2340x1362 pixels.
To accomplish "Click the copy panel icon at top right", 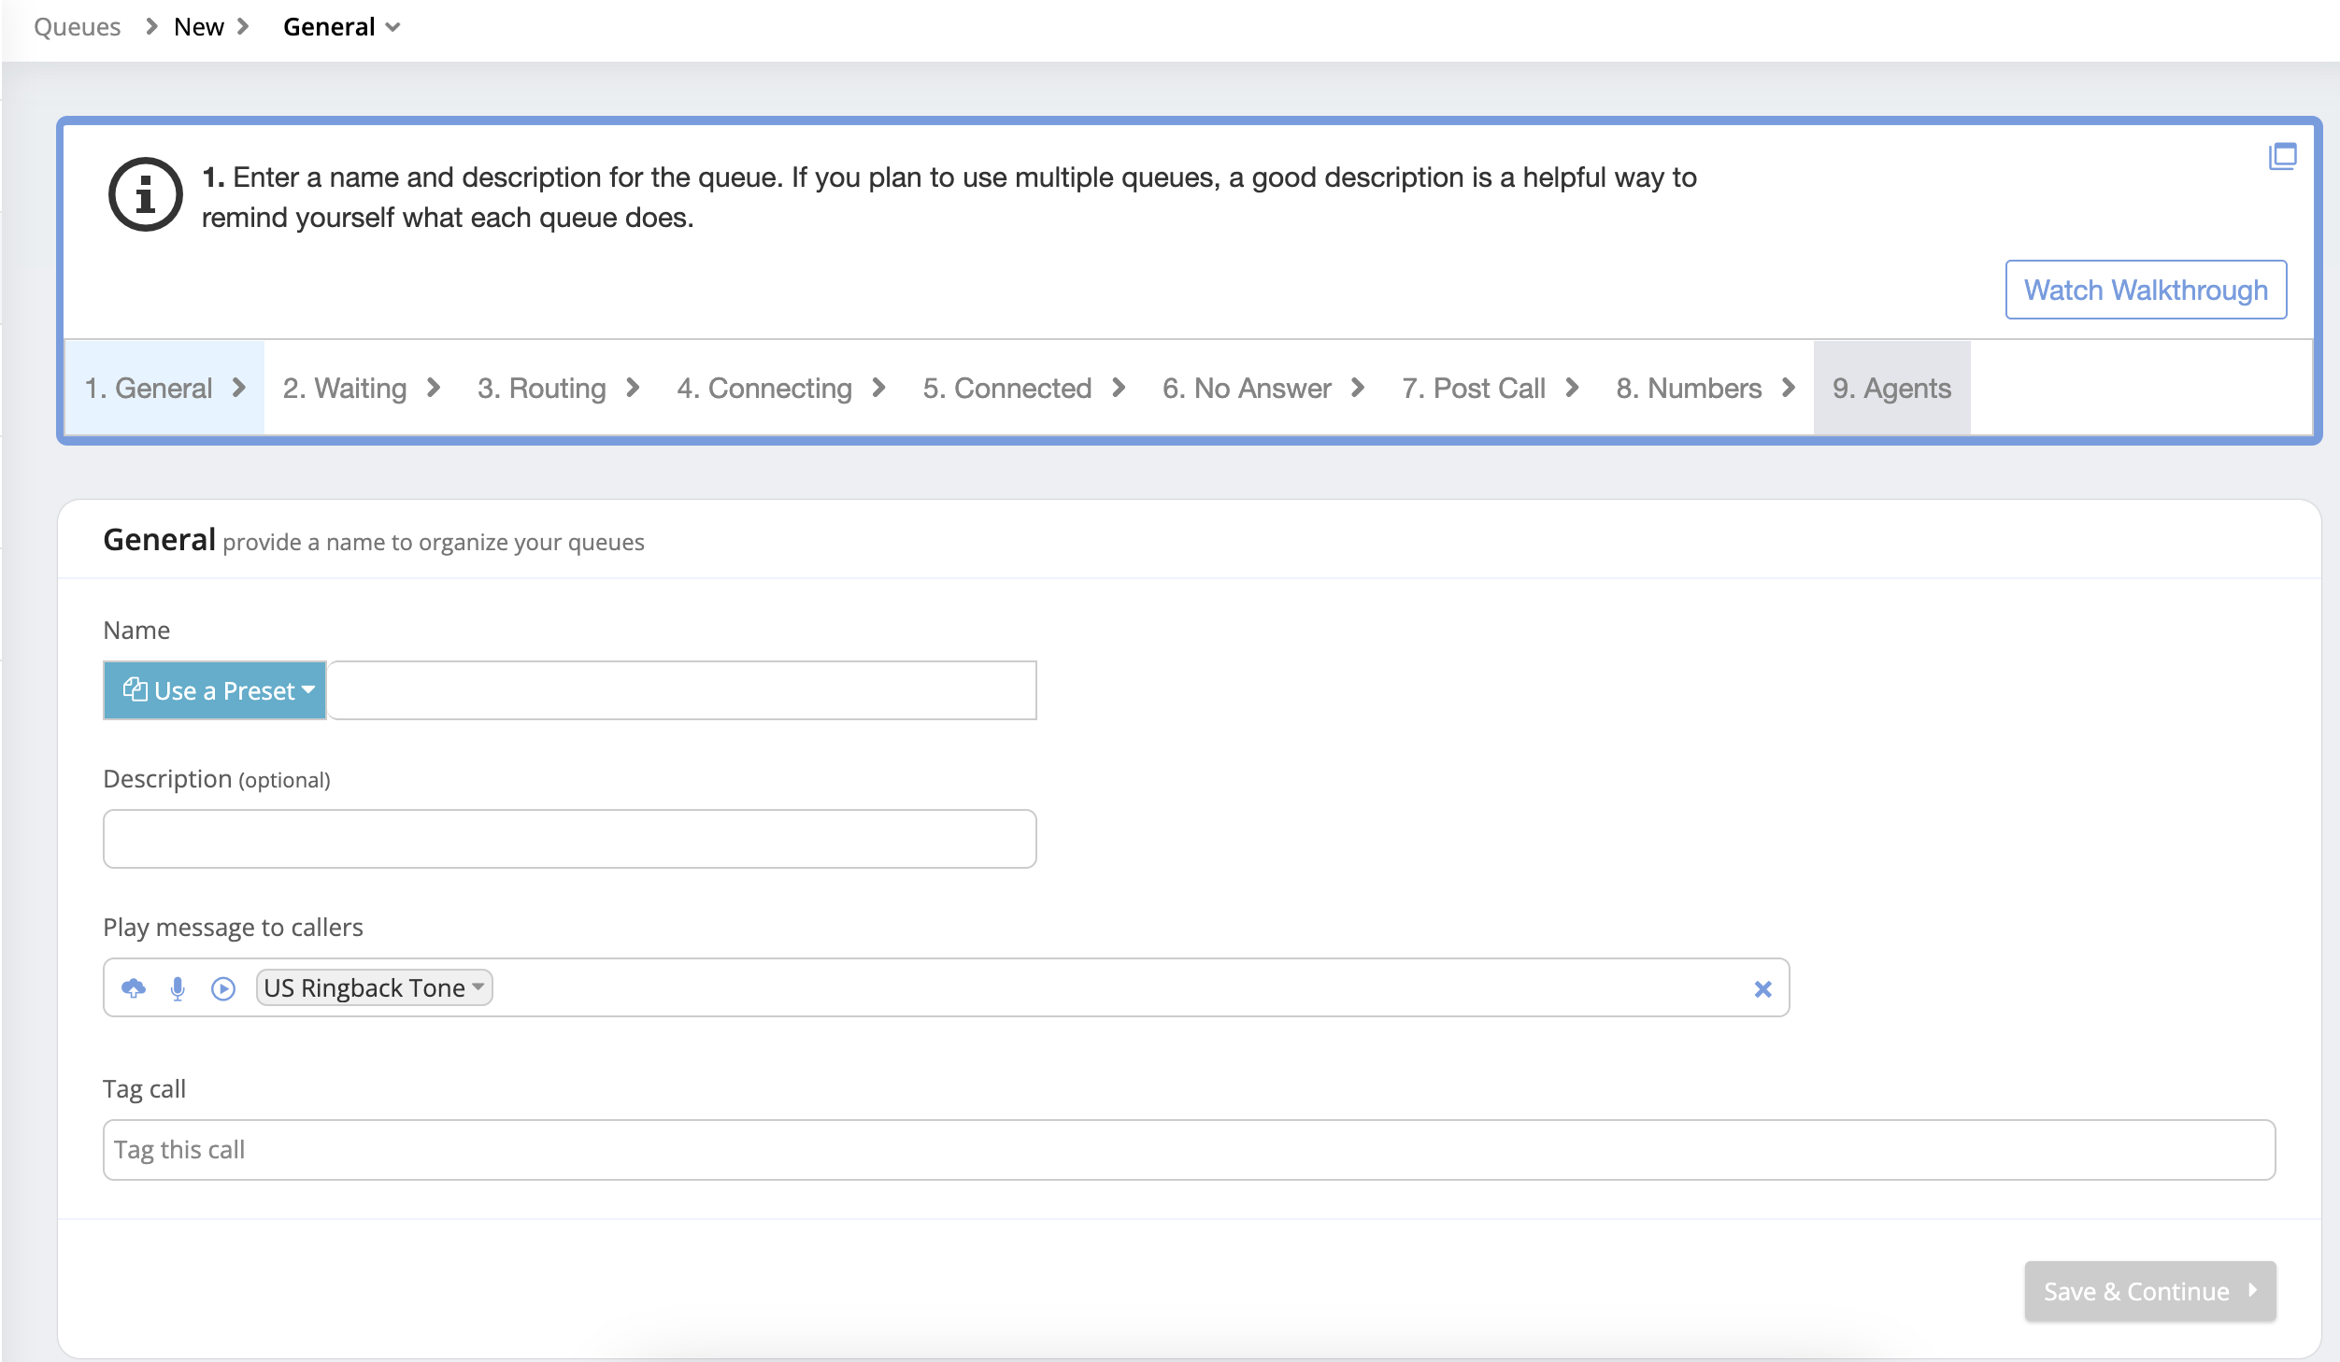I will pos(2282,157).
